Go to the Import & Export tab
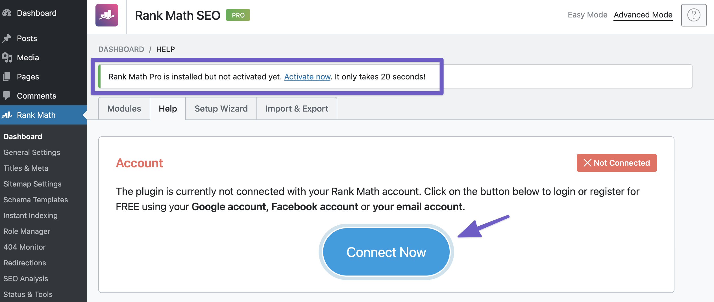This screenshot has height=302, width=714. 297,109
